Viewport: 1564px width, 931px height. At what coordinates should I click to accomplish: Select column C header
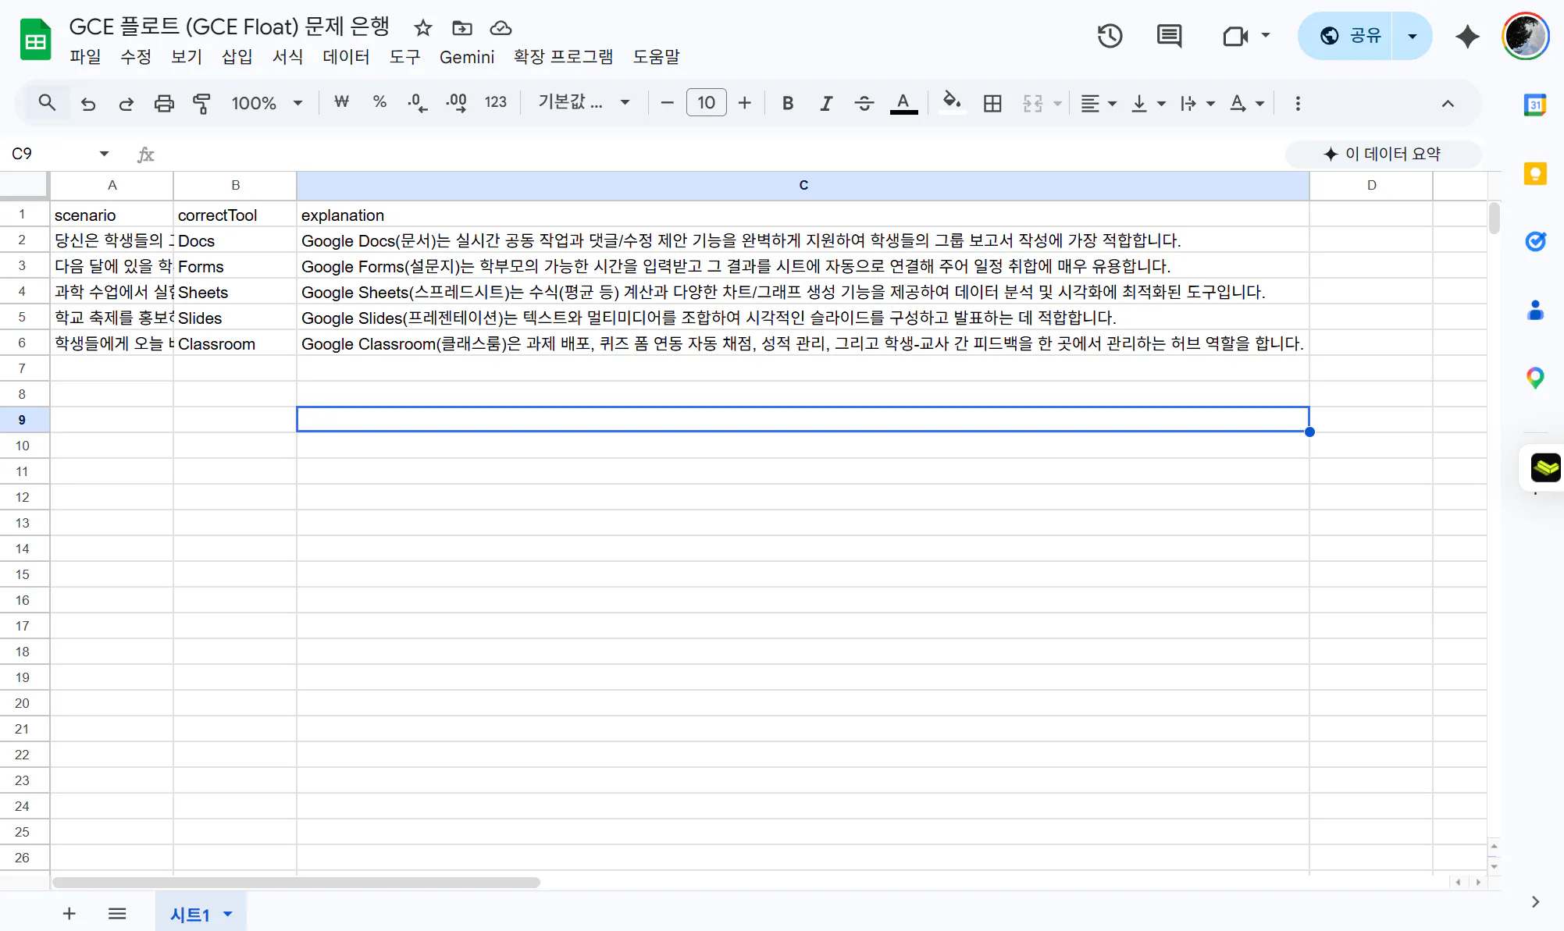[x=803, y=185]
